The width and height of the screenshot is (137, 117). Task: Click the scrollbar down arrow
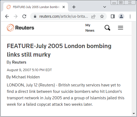[134, 114]
